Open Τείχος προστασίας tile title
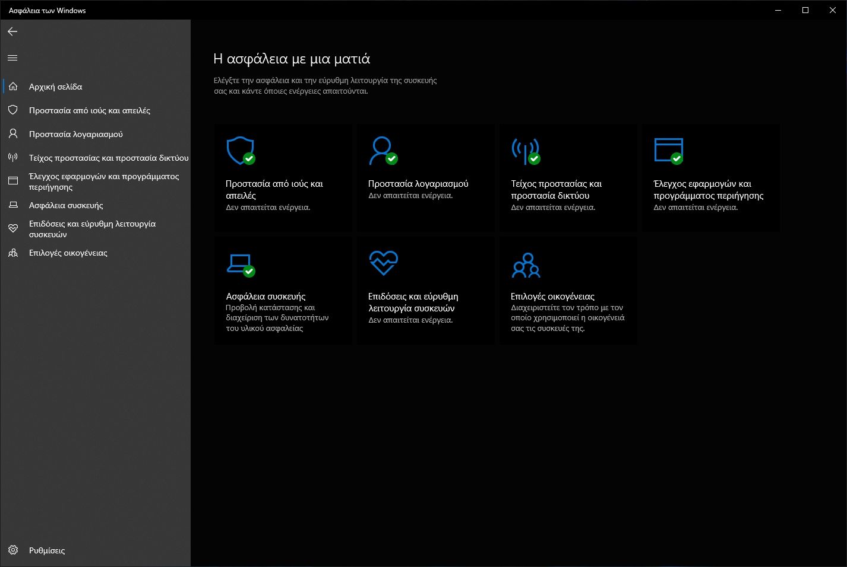Image resolution: width=847 pixels, height=567 pixels. click(x=556, y=189)
